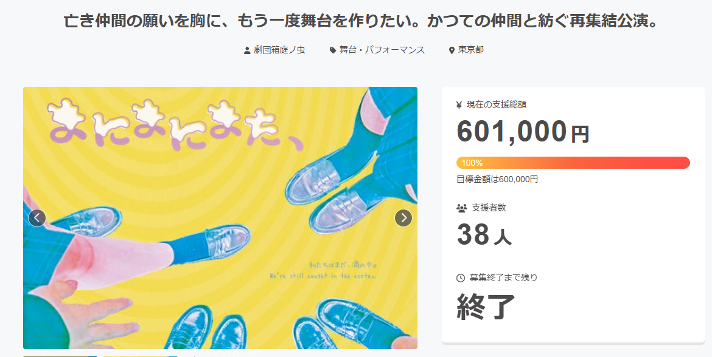Click the tag icon before 舞台・パフォーマンス

(x=332, y=50)
